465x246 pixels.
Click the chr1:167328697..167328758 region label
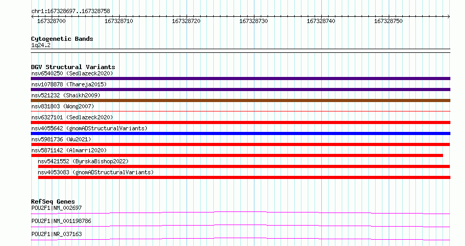coord(71,11)
